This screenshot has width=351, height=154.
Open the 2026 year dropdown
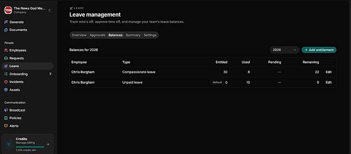tap(285, 50)
